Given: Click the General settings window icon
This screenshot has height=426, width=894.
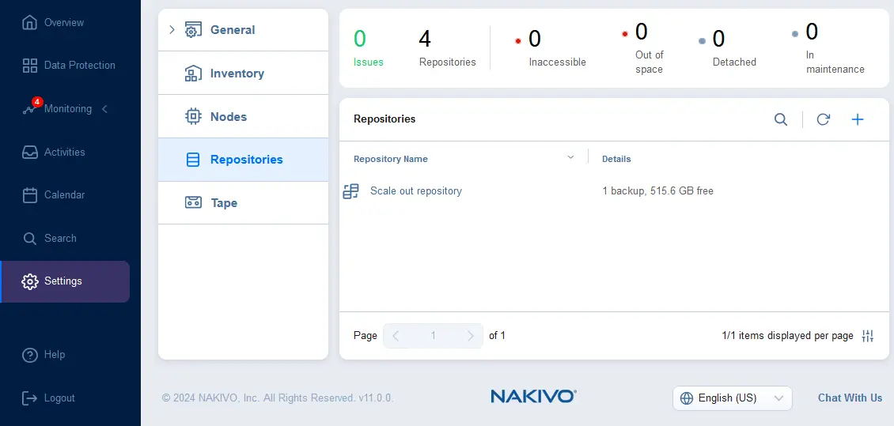Looking at the screenshot, I should tap(193, 30).
